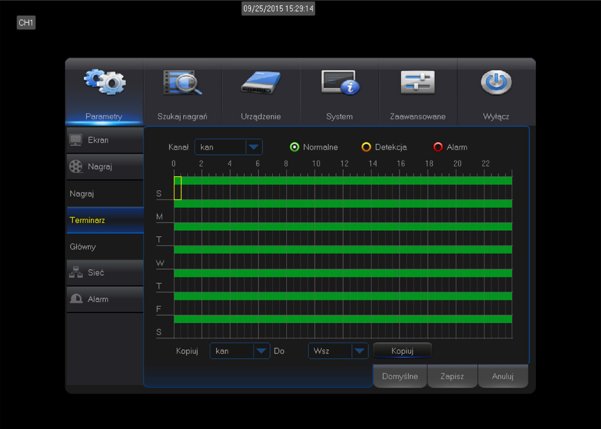Click the Domyślne button
601x429 pixels.
pos(400,376)
